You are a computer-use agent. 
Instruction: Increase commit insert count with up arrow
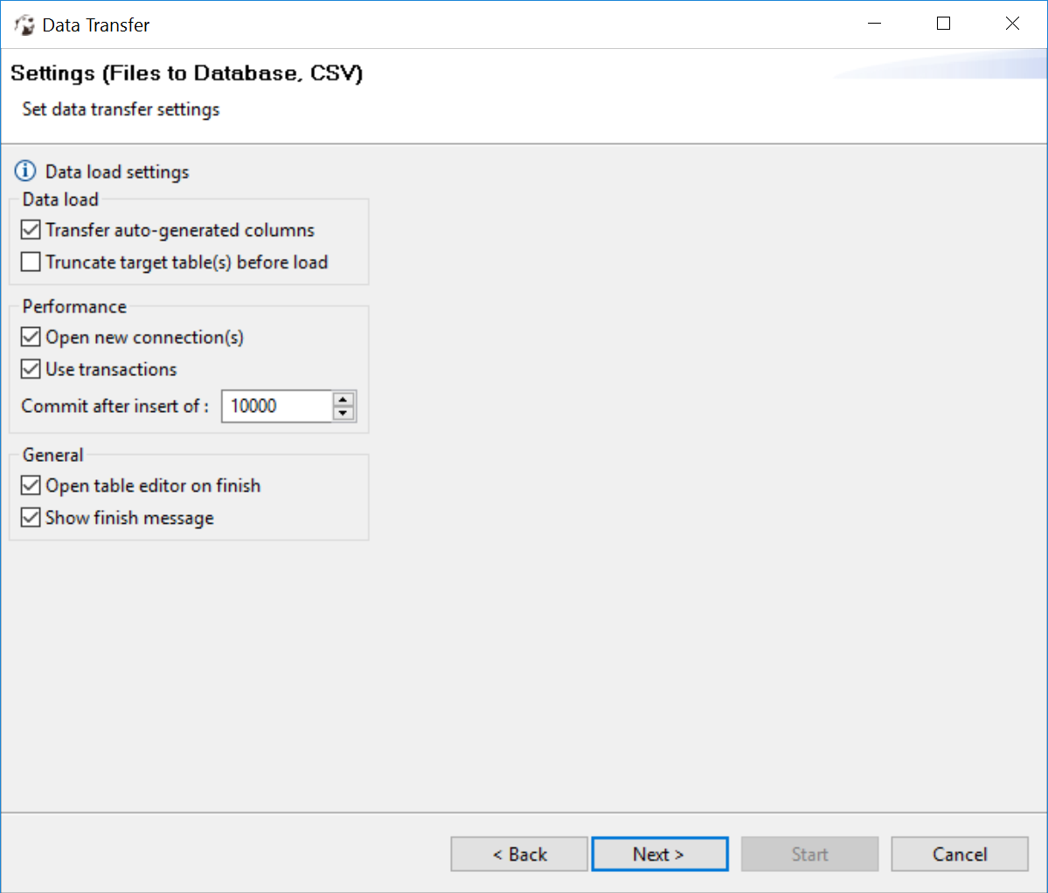pos(344,399)
